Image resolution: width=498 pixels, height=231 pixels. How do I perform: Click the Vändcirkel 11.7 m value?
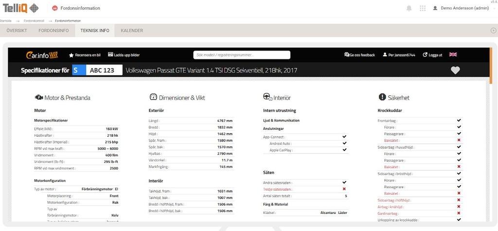point(227,160)
